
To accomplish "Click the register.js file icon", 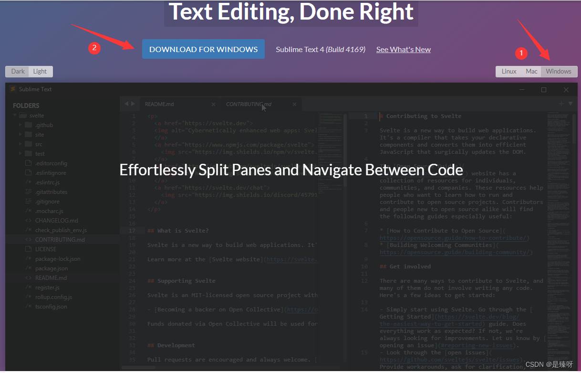I will pos(28,288).
